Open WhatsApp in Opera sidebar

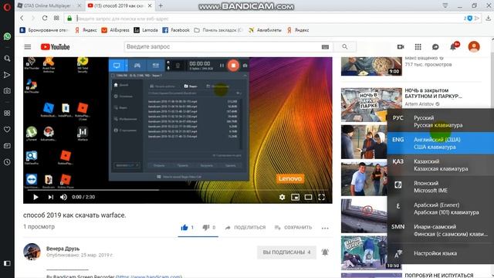tap(7, 36)
